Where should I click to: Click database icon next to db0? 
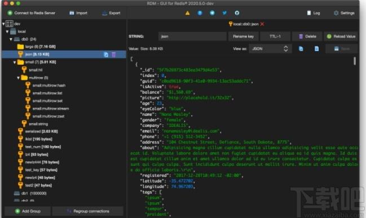click(x=17, y=39)
